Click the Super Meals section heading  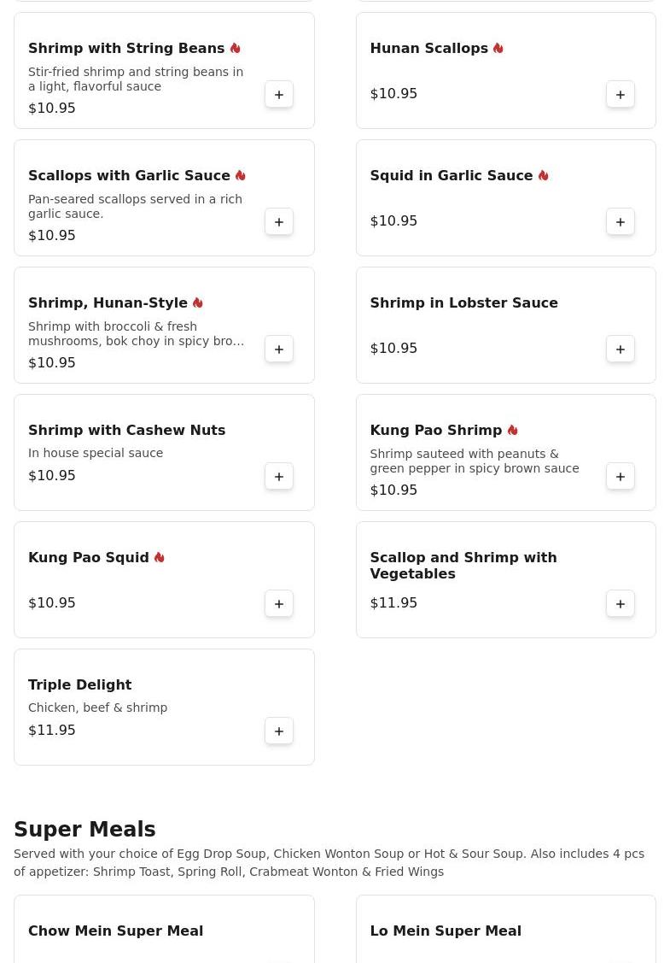click(x=84, y=830)
